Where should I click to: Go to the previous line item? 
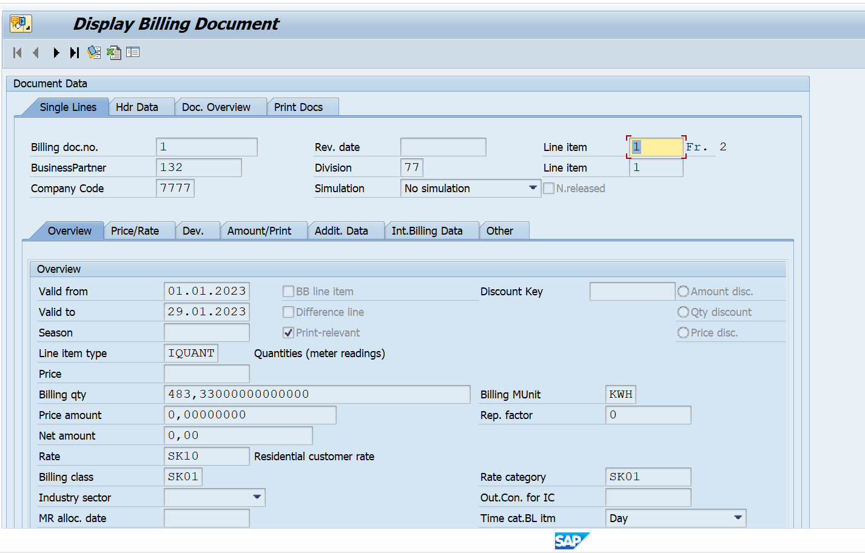click(x=36, y=53)
